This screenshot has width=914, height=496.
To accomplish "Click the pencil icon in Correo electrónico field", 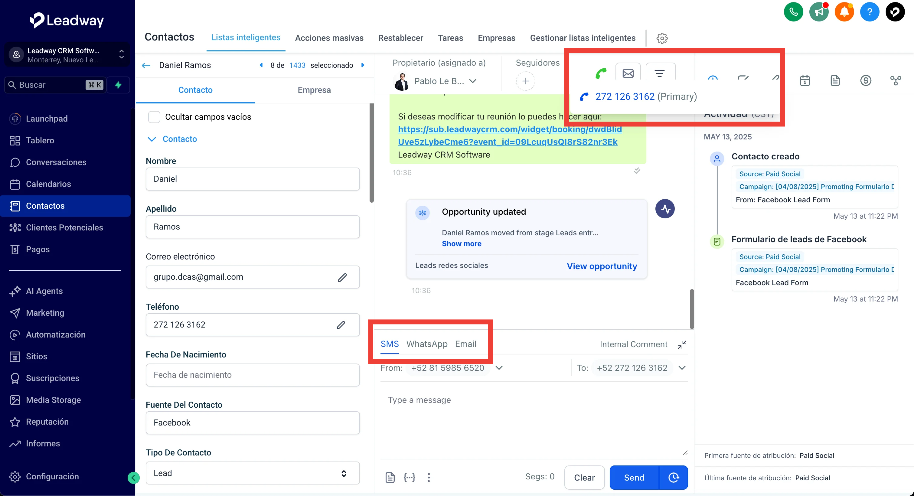I will click(x=342, y=277).
